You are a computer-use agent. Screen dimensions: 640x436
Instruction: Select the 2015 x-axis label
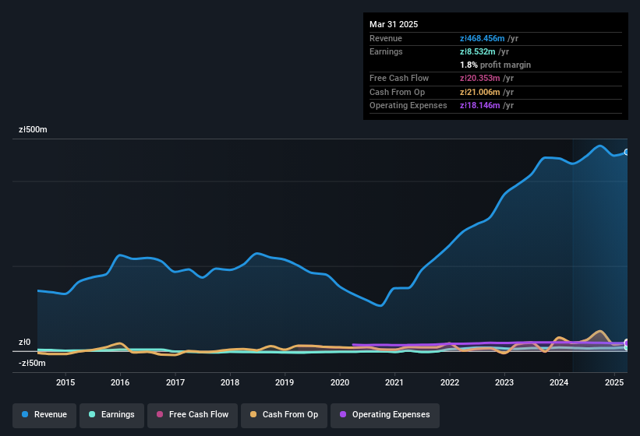tap(65, 382)
